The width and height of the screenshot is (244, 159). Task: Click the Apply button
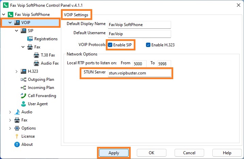(114, 153)
